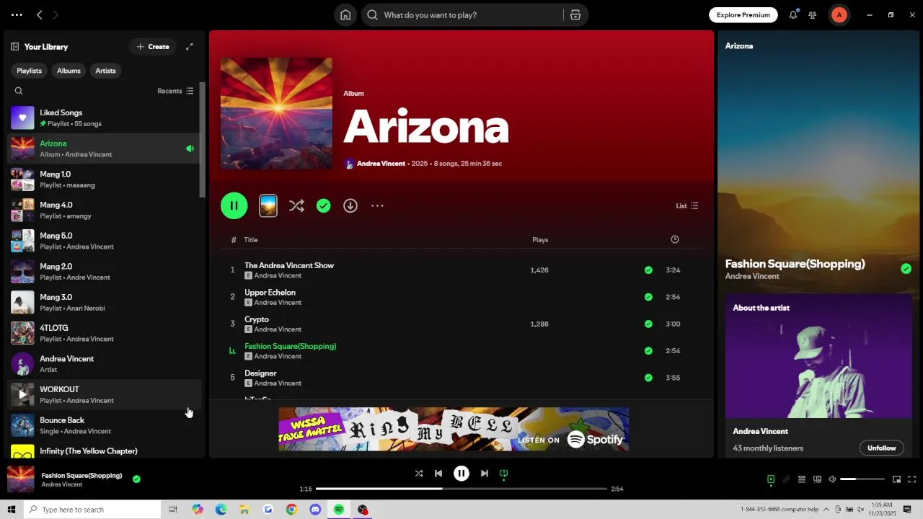Image resolution: width=923 pixels, height=519 pixels.
Task: Open Friend Activity icon
Action: coord(813,15)
